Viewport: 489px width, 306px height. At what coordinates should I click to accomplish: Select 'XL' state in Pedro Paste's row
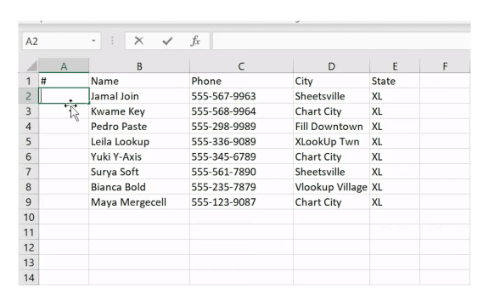[395, 126]
